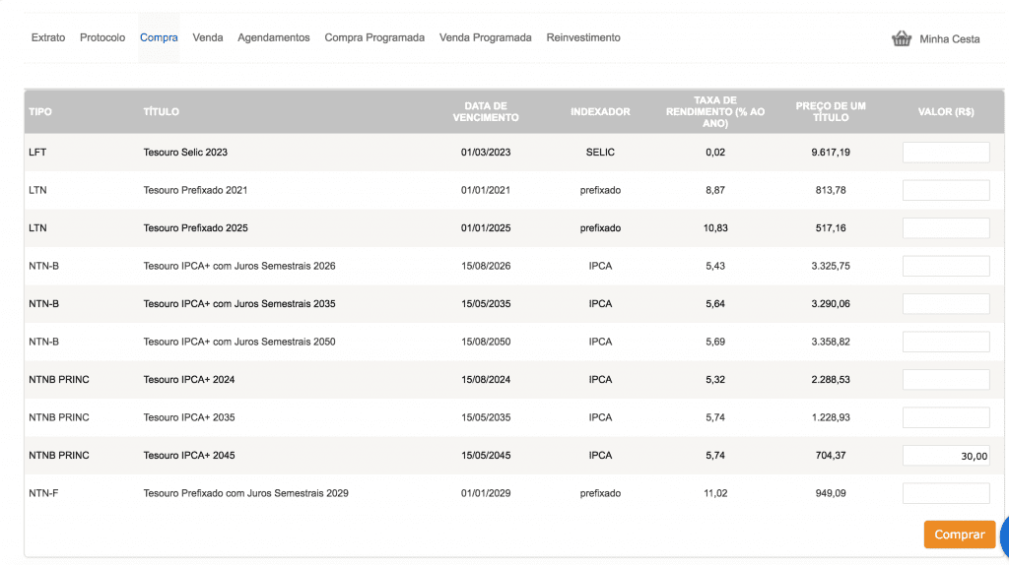The image size is (1009, 565).
Task: Click the price 3.358,82
Action: point(830,342)
